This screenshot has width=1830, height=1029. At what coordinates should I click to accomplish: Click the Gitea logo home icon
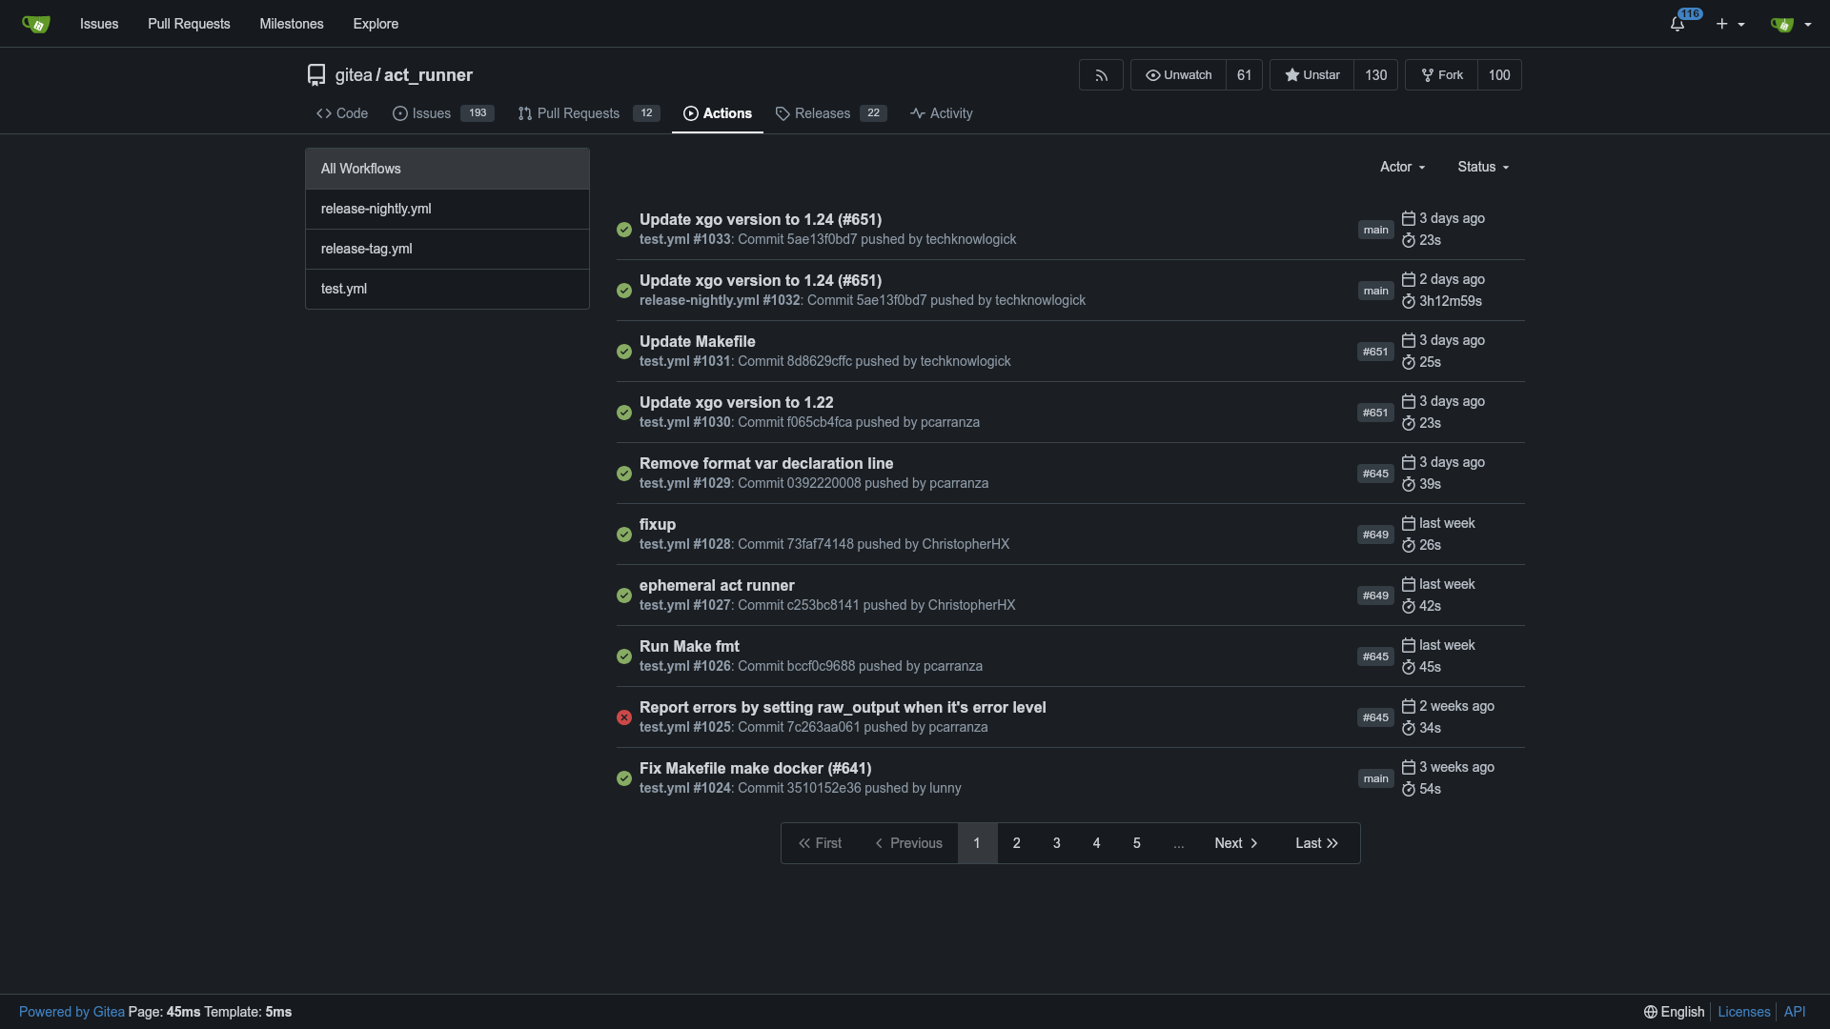[35, 24]
